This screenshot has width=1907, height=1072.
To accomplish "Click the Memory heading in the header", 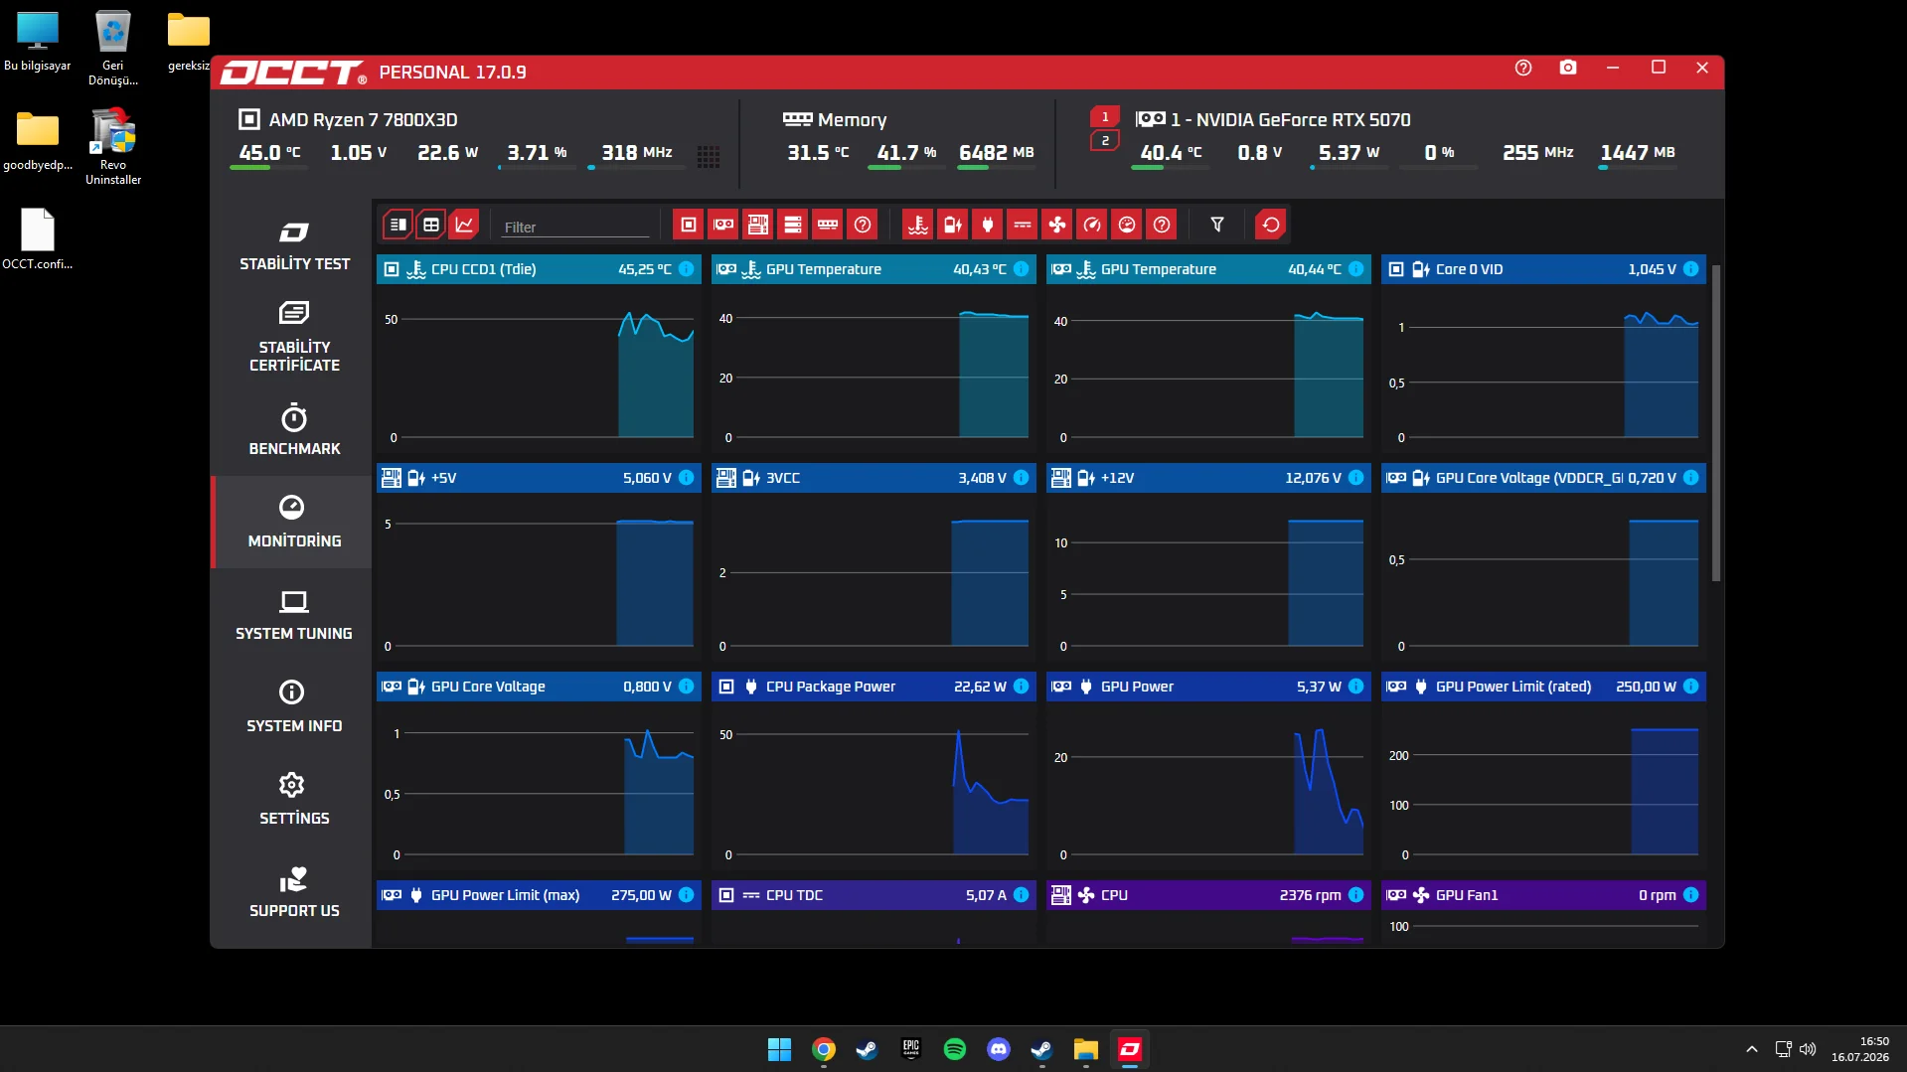I will [x=852, y=120].
